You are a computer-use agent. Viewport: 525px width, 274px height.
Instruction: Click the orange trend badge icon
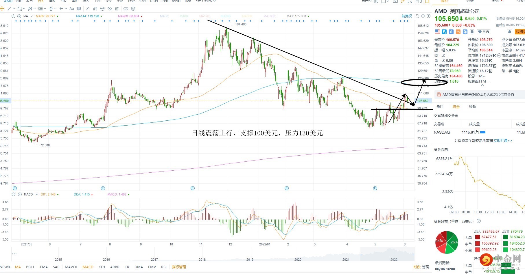[458, 32]
